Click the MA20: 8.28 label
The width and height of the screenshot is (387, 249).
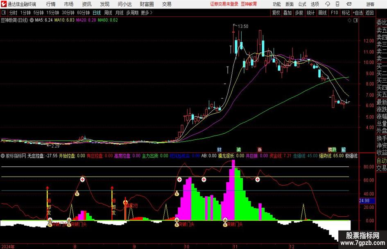[x=86, y=20]
